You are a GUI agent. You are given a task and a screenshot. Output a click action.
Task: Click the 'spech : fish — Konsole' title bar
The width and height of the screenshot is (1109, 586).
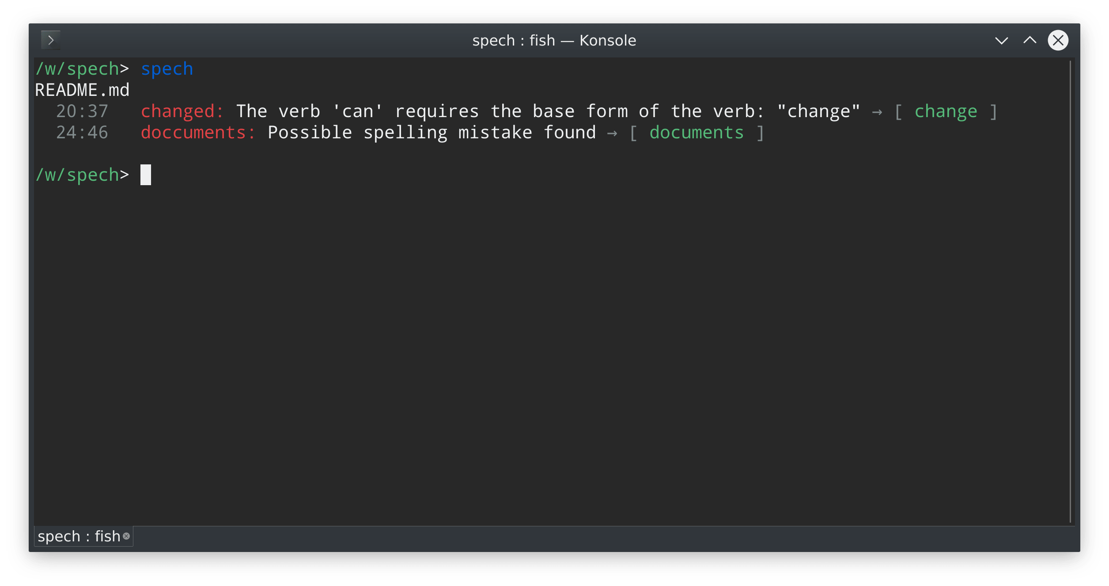(554, 41)
